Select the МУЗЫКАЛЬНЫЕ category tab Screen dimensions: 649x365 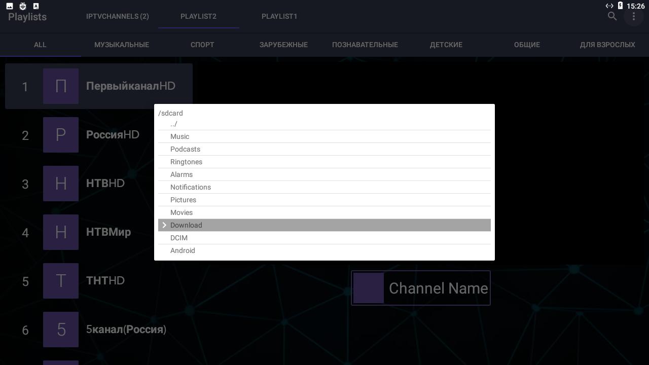122,45
